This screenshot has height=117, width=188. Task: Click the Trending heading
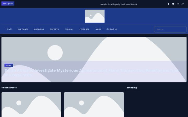pos(132,88)
